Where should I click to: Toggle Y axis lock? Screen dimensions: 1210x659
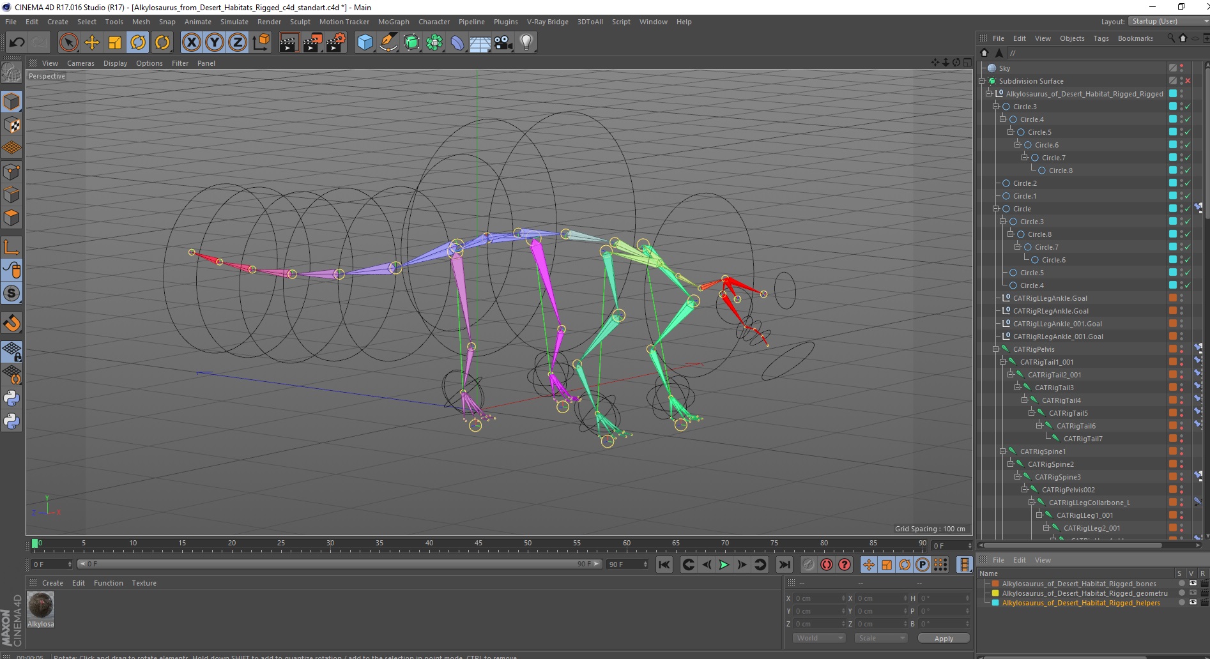(x=215, y=43)
